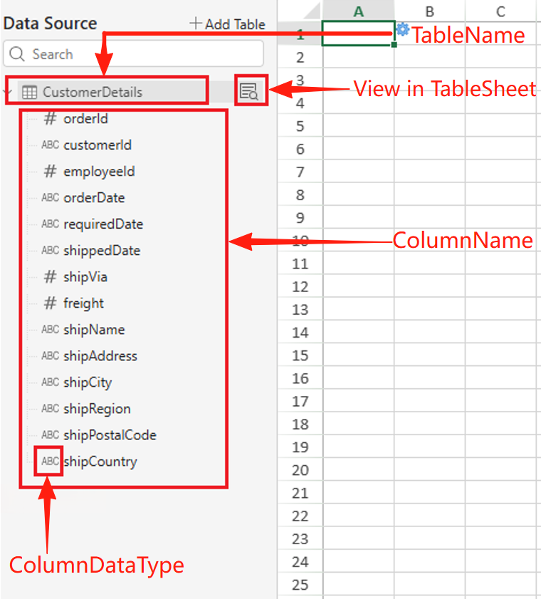
Task: Click the number type icon for freight
Action: coord(50,303)
